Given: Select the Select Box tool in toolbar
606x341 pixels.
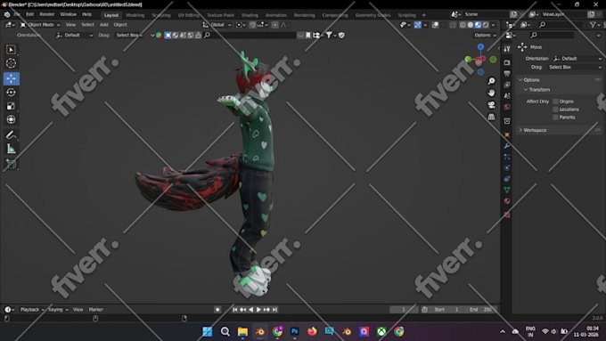Looking at the screenshot, I should pyautogui.click(x=11, y=50).
